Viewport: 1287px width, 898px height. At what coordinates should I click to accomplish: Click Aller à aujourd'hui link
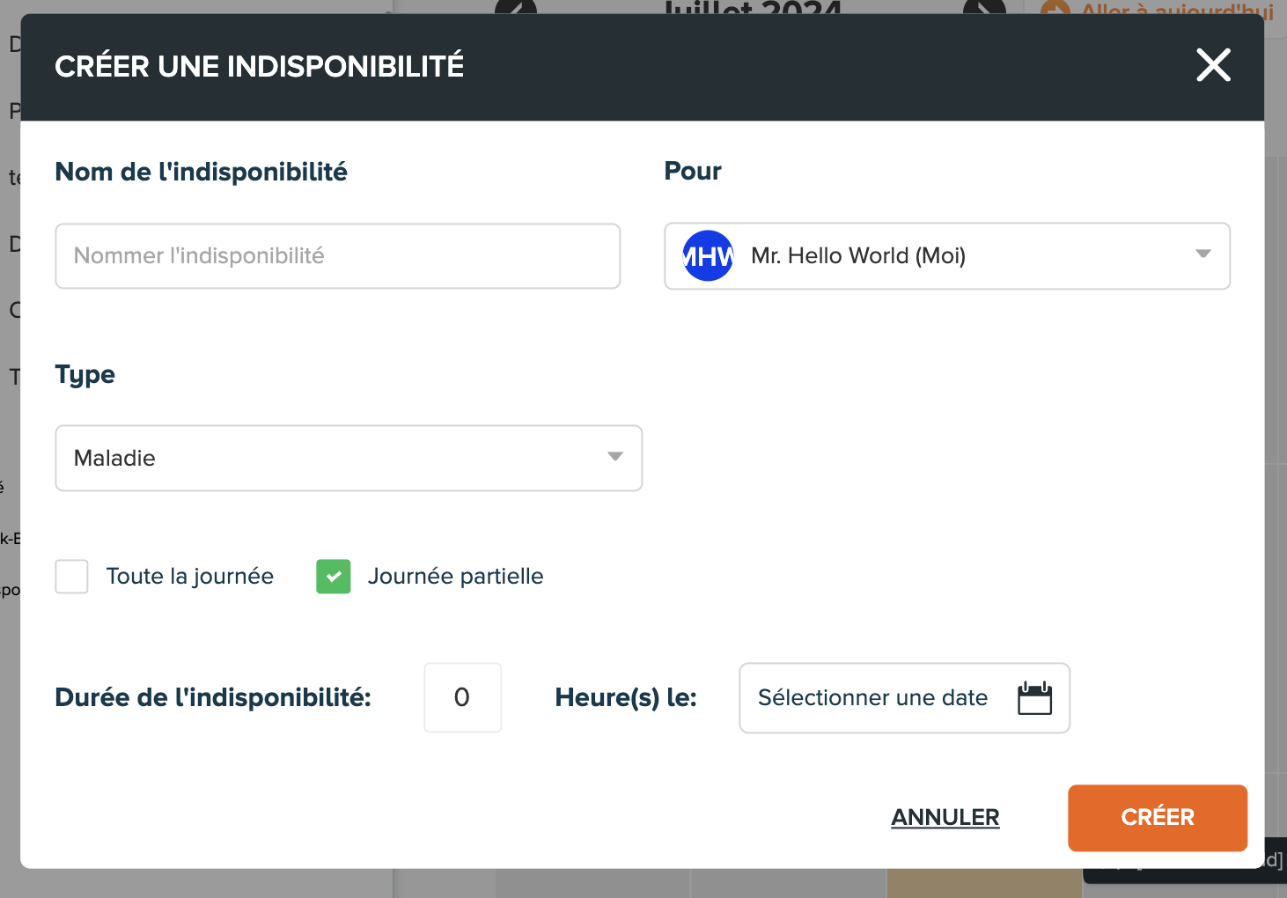click(x=1177, y=9)
